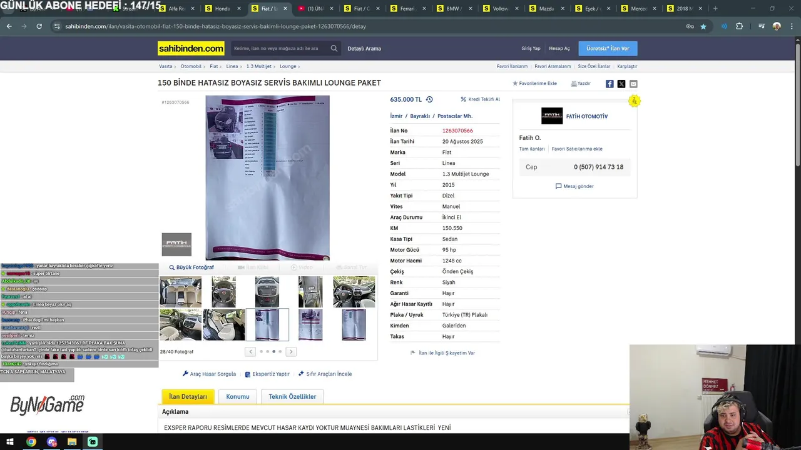Screen dimensions: 801x450
Task: Open Size Özel İlanlar link
Action: coord(594,66)
